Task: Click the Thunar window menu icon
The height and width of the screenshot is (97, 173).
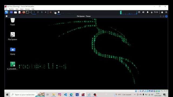Action: [x=6, y=16]
